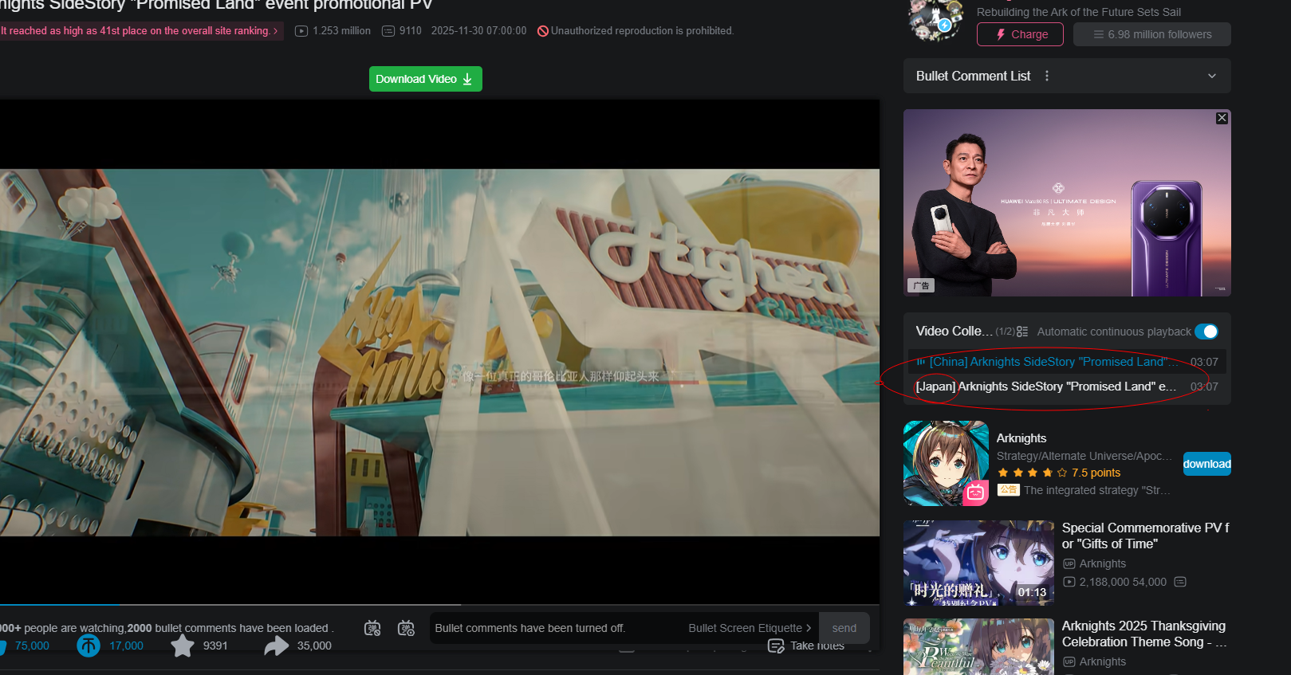Click the 17,000 coin count
Image resolution: width=1291 pixels, height=675 pixels.
(x=127, y=646)
